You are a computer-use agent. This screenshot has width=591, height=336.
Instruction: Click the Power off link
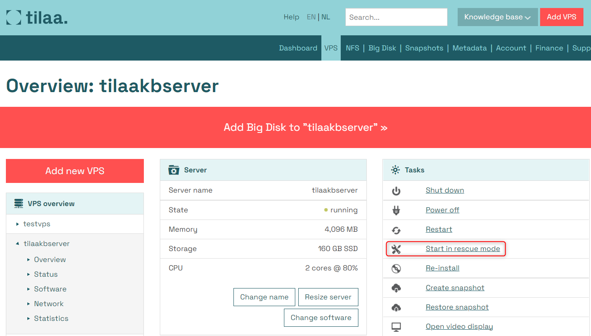[x=443, y=210]
